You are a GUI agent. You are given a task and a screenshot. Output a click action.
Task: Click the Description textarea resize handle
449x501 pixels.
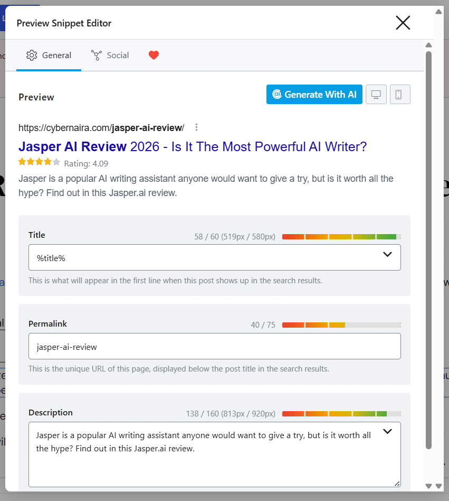click(x=397, y=484)
